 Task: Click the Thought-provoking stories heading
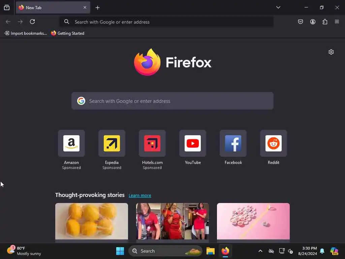tap(90, 195)
